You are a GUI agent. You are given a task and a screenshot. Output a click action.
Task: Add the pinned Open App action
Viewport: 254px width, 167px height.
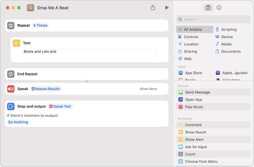click(213, 100)
